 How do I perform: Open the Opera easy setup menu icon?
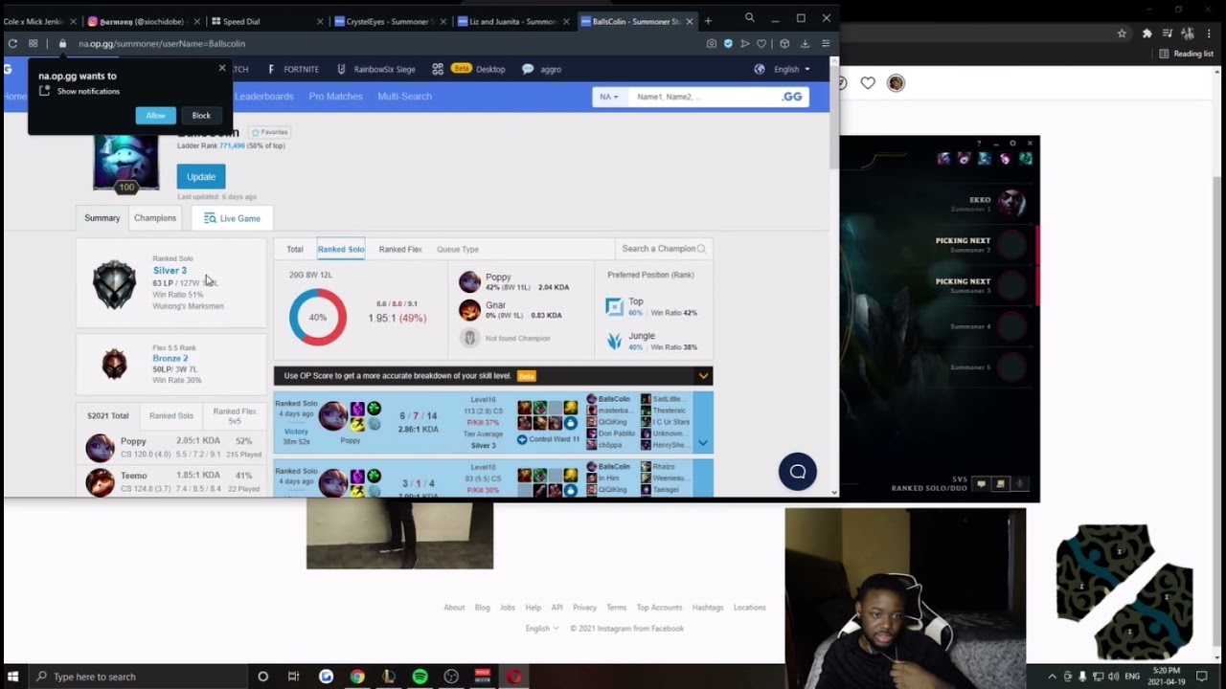pos(825,43)
